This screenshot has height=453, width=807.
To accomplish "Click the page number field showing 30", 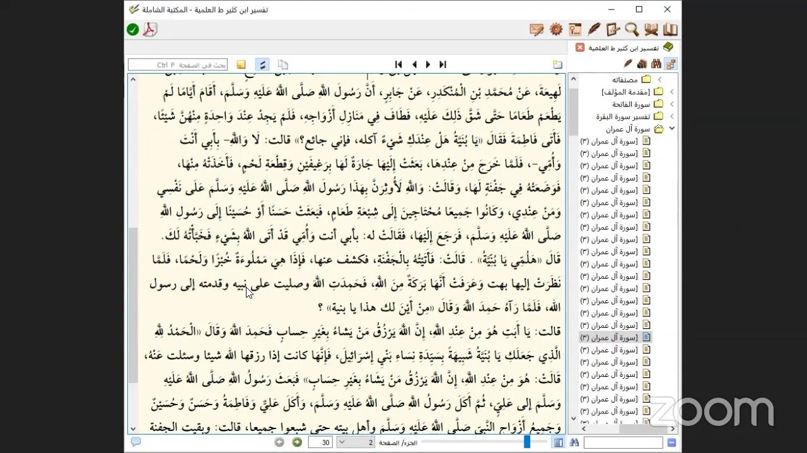I will pyautogui.click(x=320, y=443).
